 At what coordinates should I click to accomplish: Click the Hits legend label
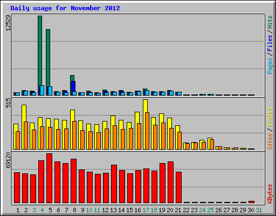(x=270, y=22)
